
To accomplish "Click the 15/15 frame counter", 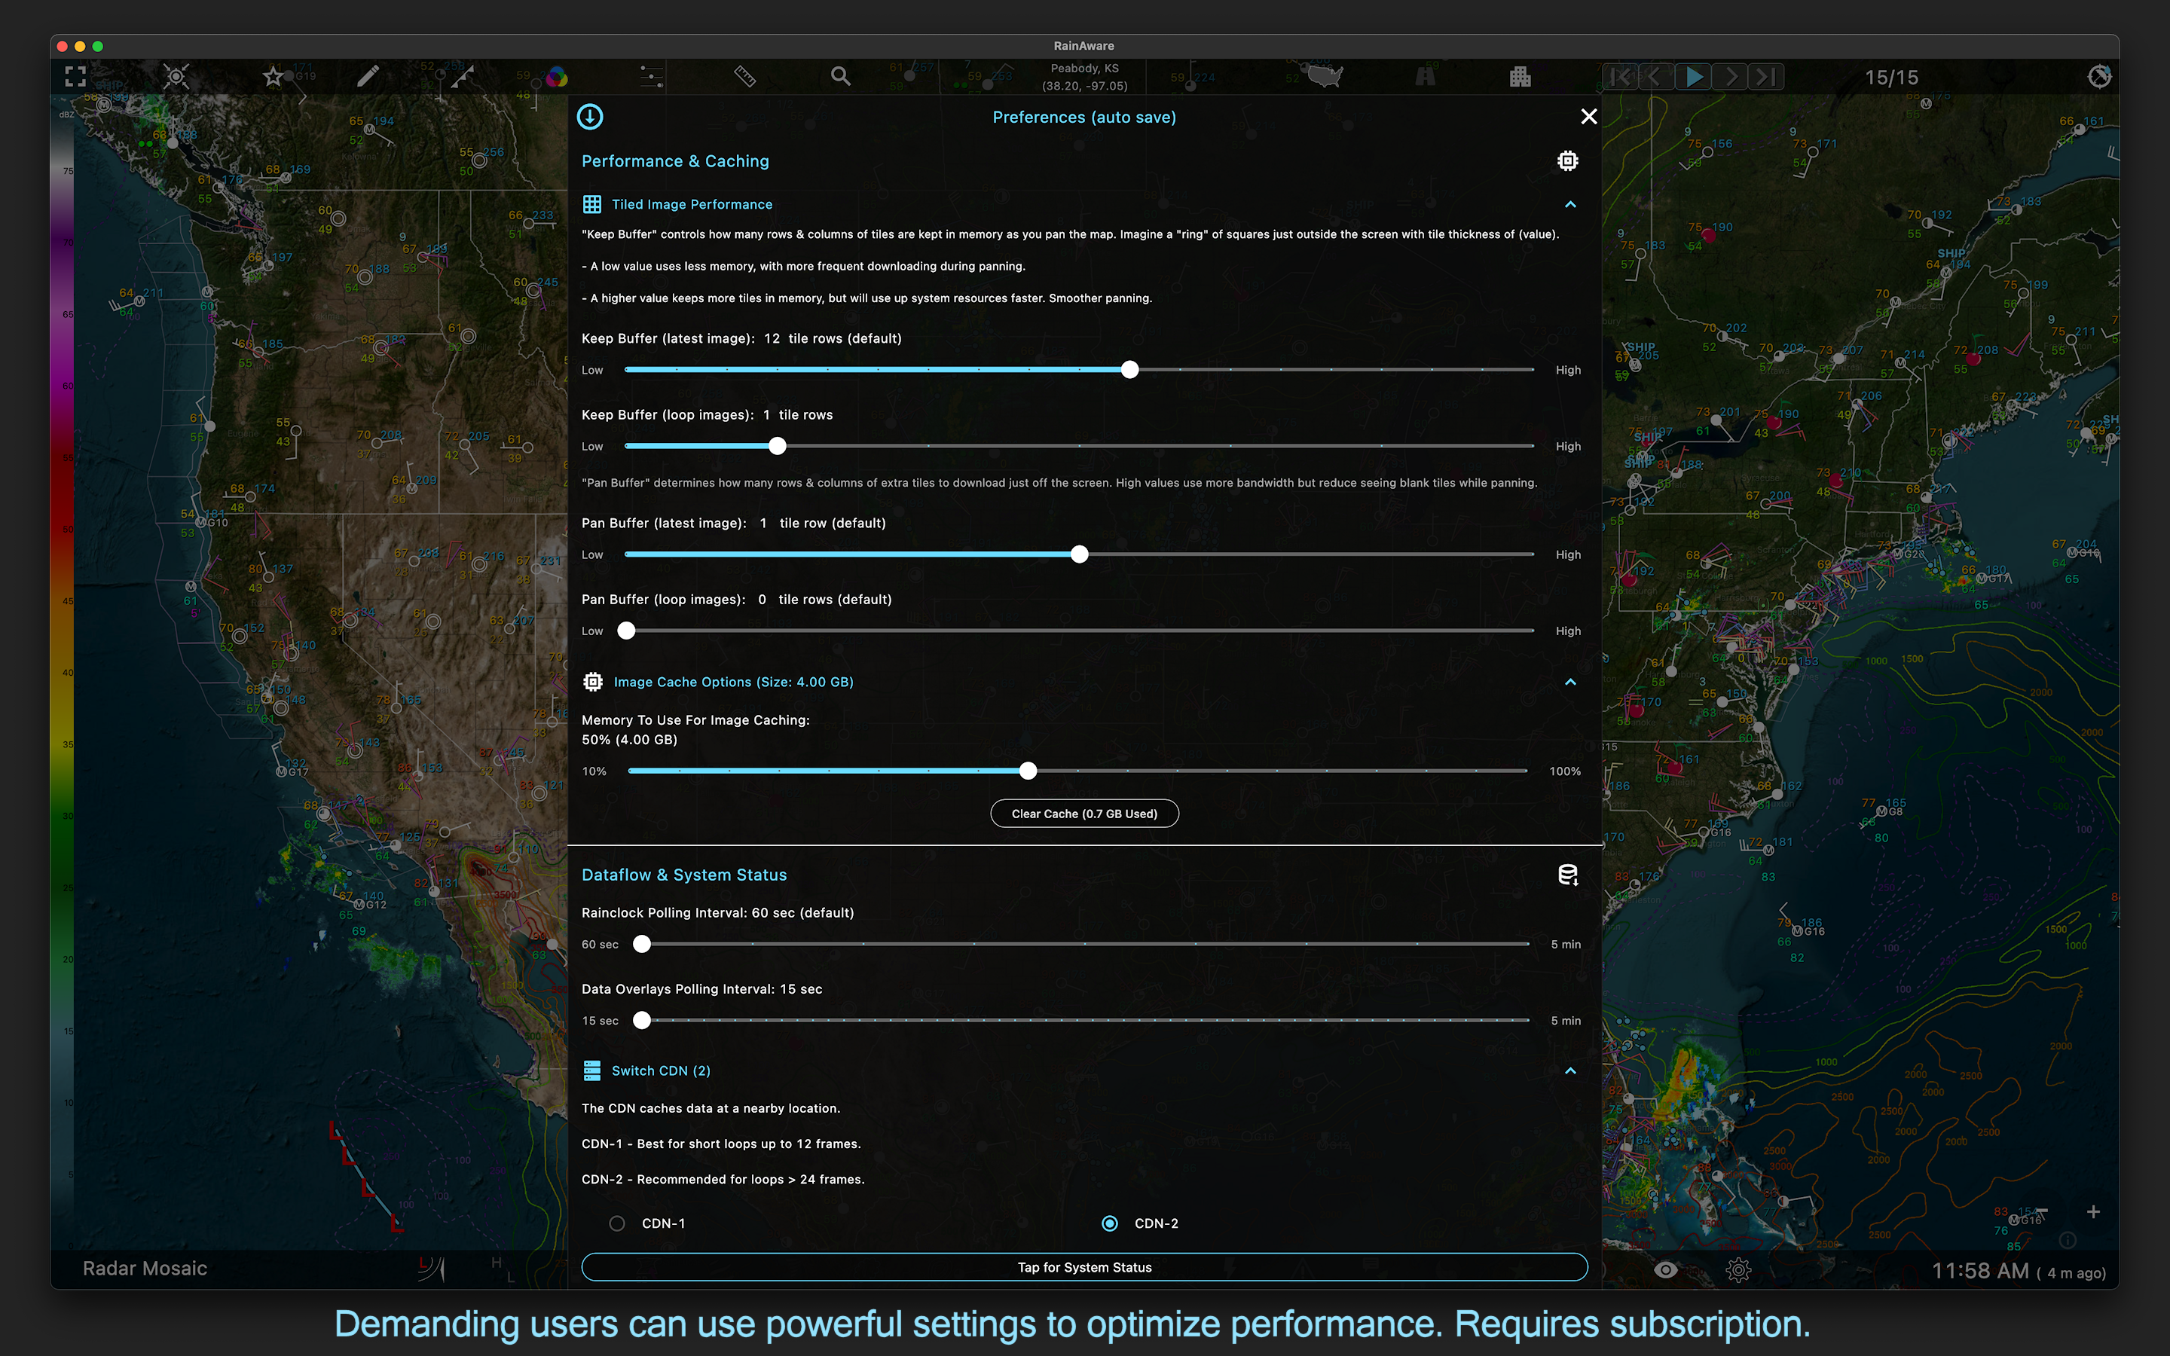I will tap(1892, 77).
